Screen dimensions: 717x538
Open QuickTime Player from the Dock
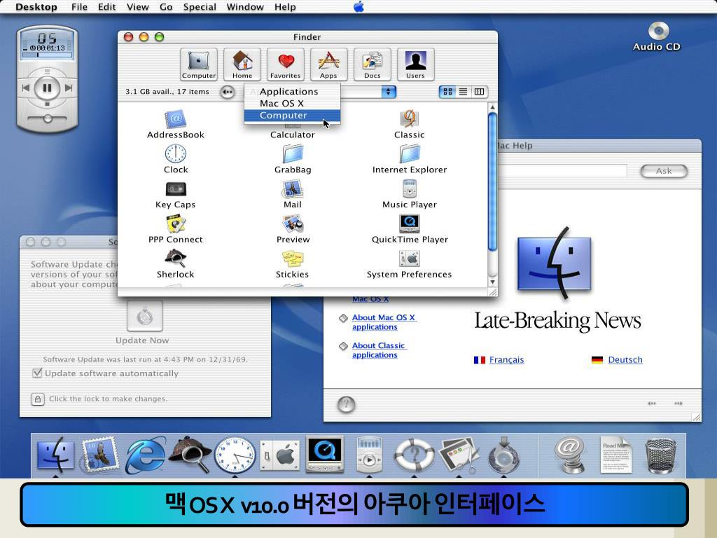(325, 454)
